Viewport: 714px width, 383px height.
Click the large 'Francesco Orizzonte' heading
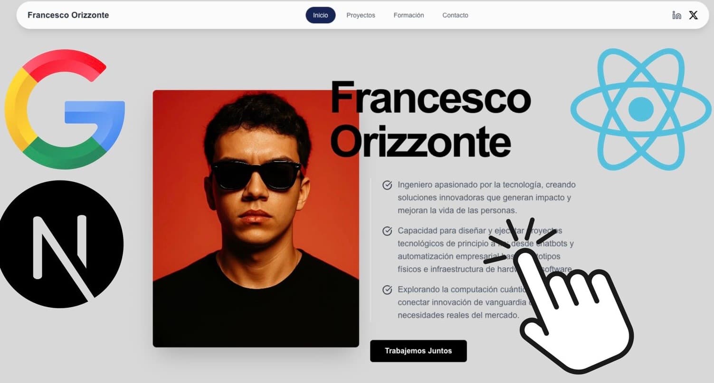point(430,119)
